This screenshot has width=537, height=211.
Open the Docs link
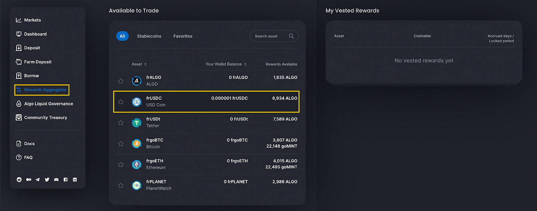pos(30,144)
